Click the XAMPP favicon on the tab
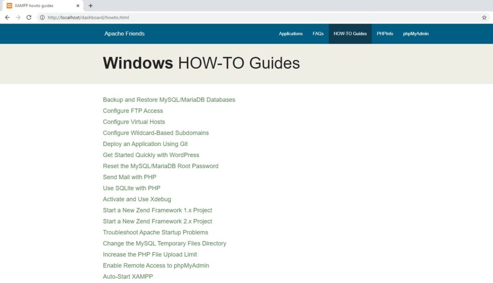The width and height of the screenshot is (493, 283). click(x=10, y=6)
